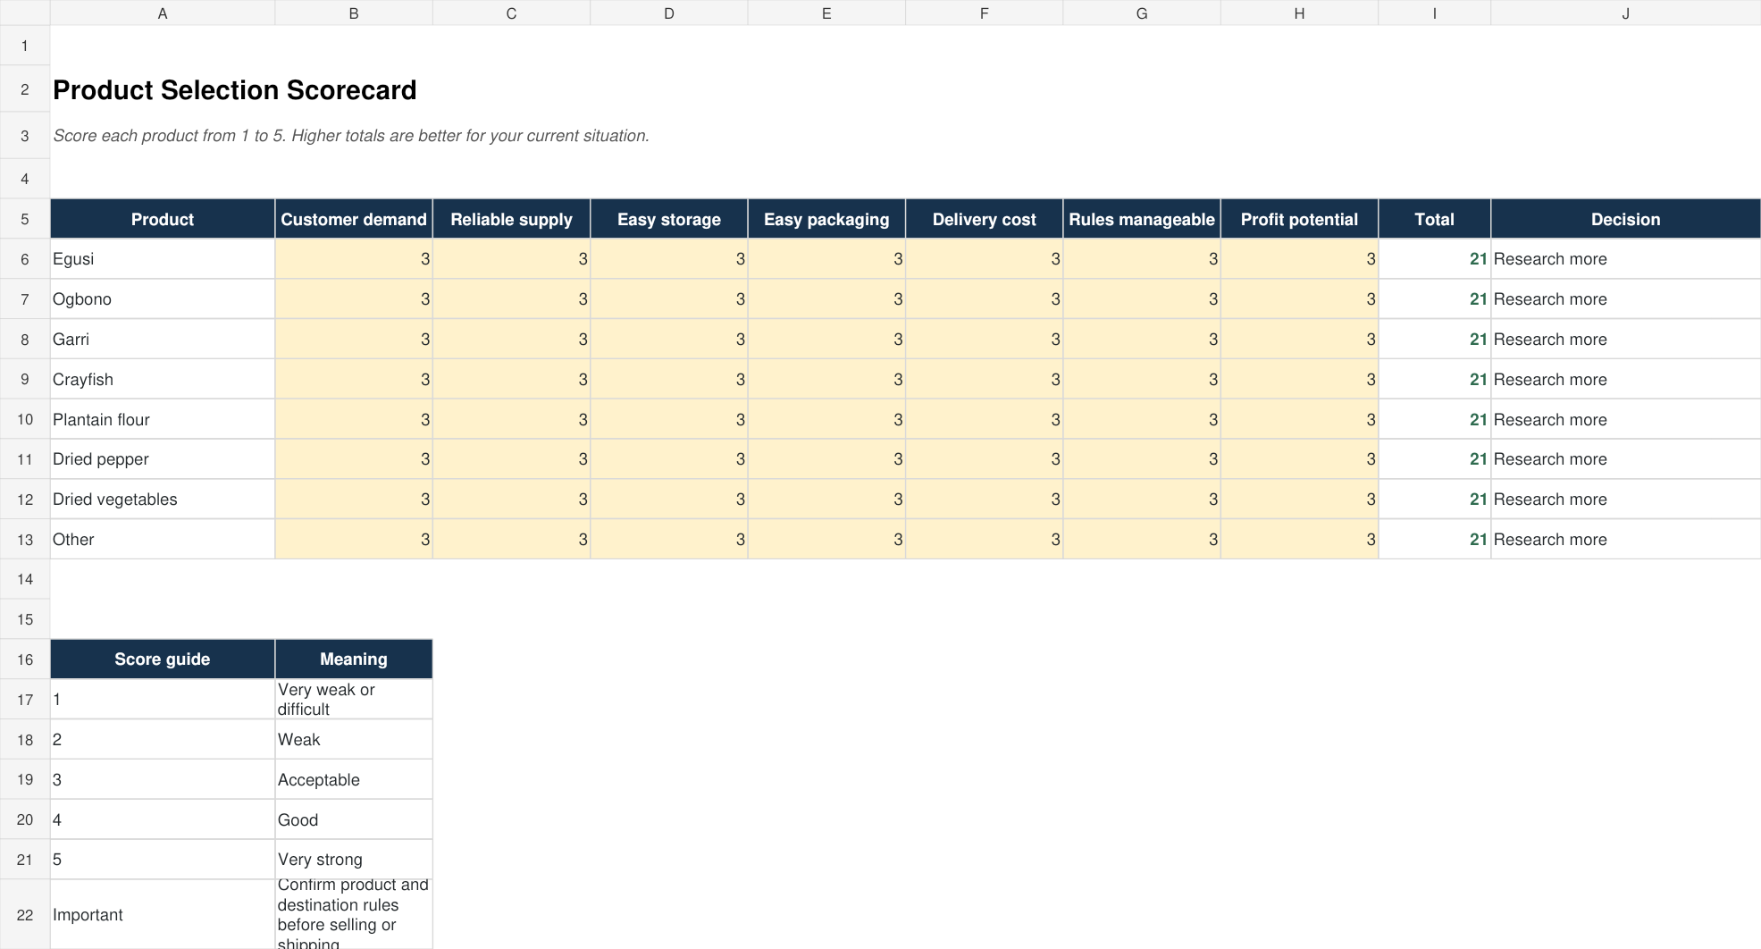Select the Decision header cell
The height and width of the screenshot is (949, 1761).
tap(1625, 219)
